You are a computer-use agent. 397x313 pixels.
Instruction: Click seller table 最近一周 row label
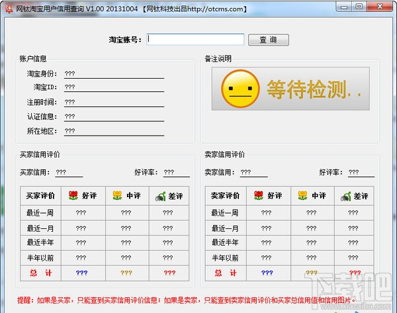(225, 212)
